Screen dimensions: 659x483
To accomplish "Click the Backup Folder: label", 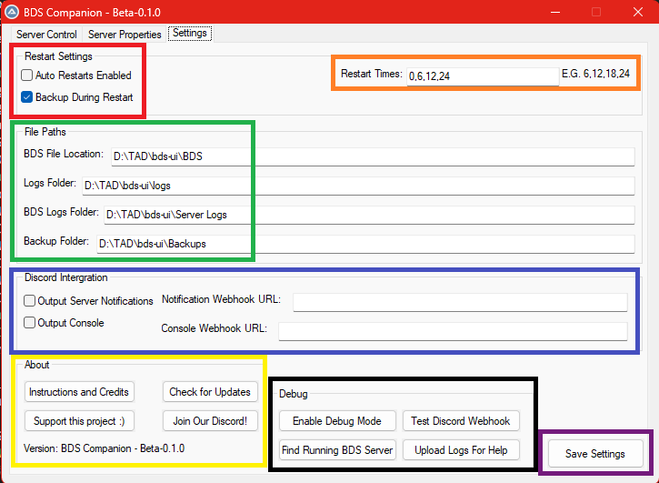I will [56, 241].
